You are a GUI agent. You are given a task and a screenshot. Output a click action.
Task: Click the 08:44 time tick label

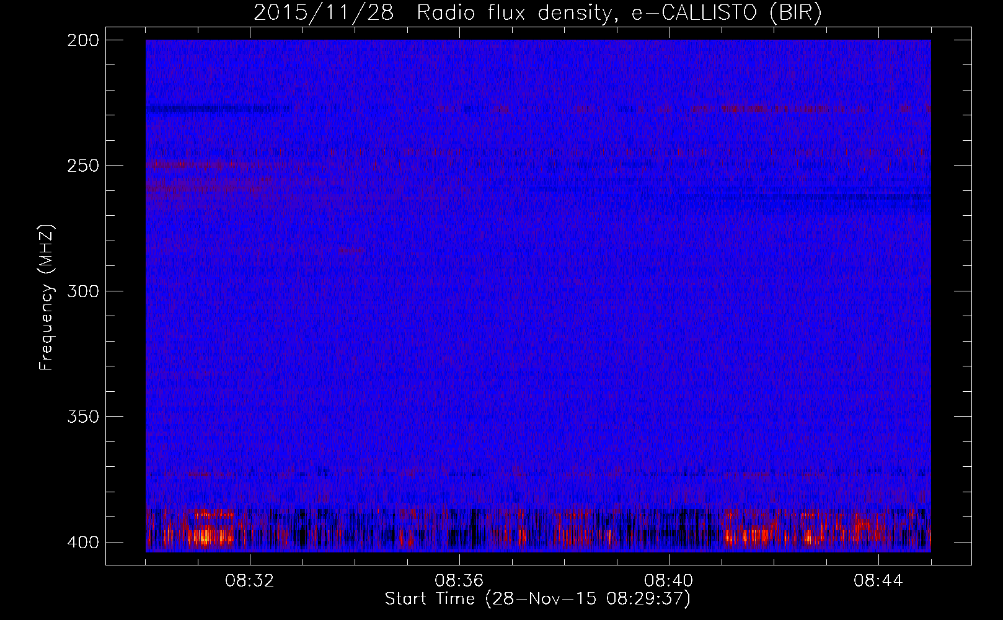(x=878, y=581)
